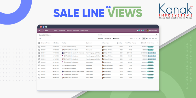This screenshot has height=98, width=196.
Task: Open the apps grid menu icon
Action: (39, 31)
